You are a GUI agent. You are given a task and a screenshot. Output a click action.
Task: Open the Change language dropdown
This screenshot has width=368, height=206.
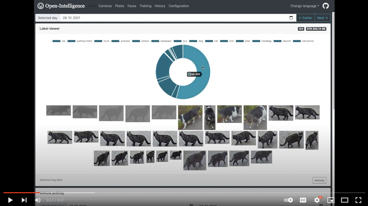pos(305,6)
